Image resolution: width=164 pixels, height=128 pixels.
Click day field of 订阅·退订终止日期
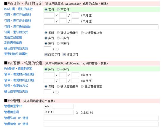pos(75,21)
